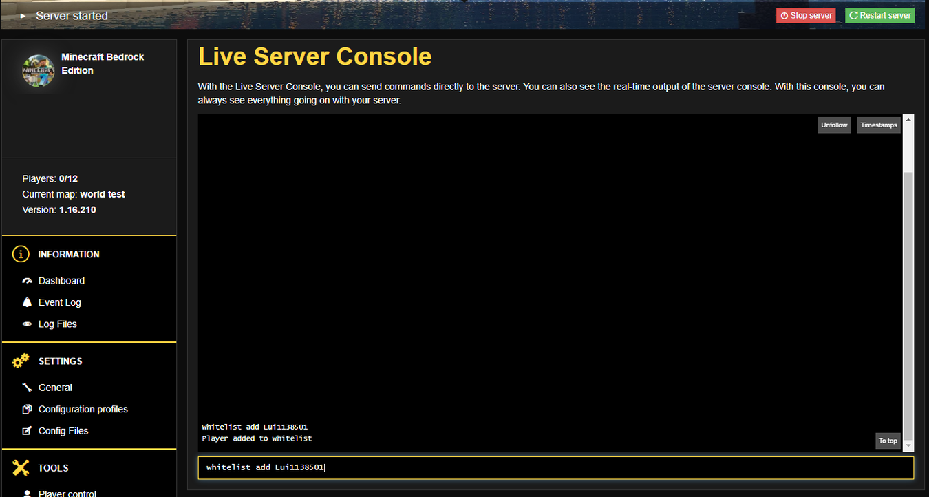Toggle Timestamps display in console
Screen dimensions: 929x497
pyautogui.click(x=879, y=125)
